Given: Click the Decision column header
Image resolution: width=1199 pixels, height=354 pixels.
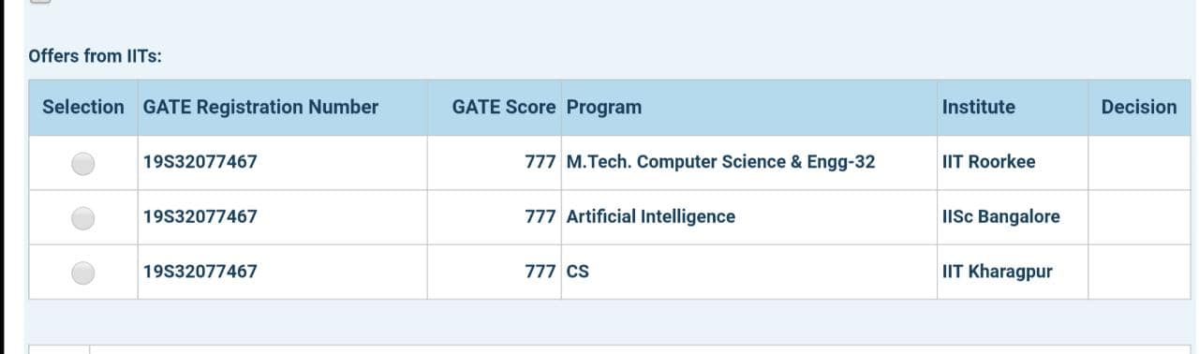Looking at the screenshot, I should pyautogui.click(x=1139, y=107).
